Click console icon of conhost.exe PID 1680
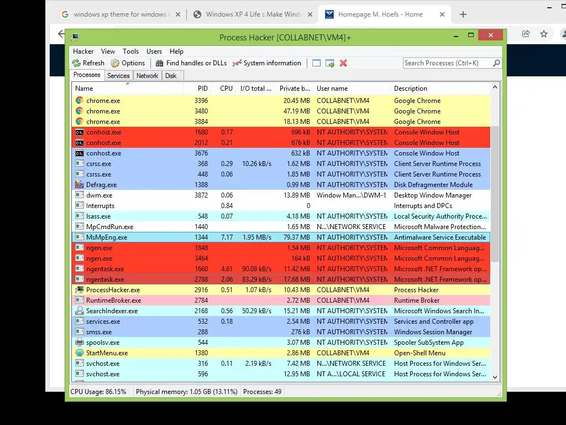 80,132
